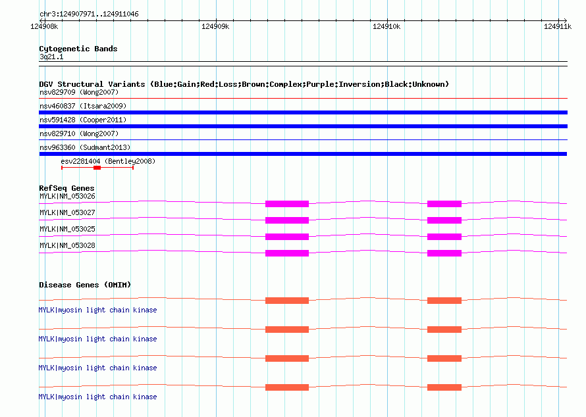The width and height of the screenshot is (586, 417).
Task: Click the 3q21.1 band label
Action: click(51, 57)
